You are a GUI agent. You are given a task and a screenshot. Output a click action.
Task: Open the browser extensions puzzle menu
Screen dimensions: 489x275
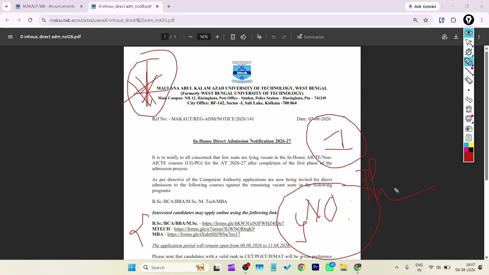pos(453,20)
